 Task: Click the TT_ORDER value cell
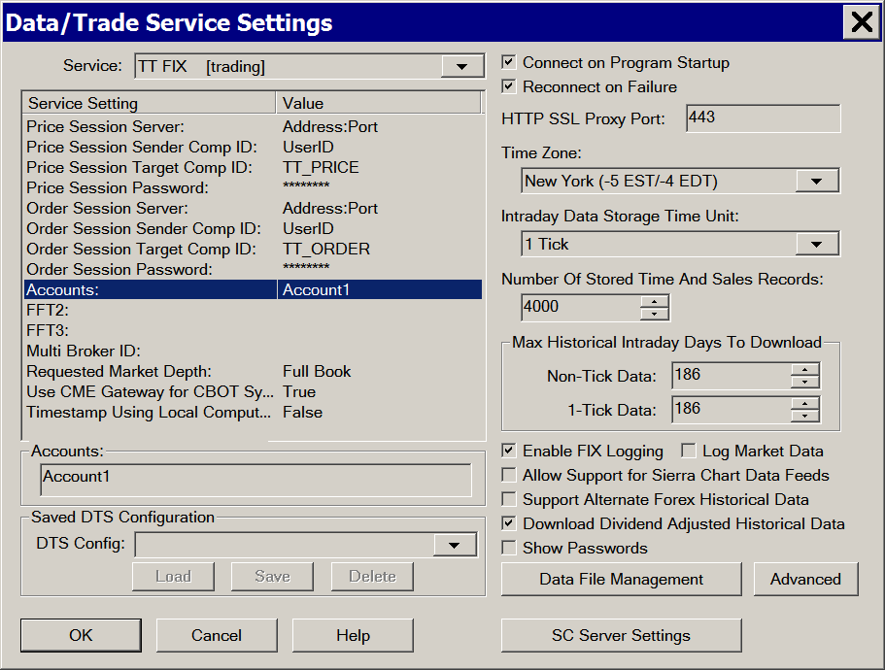click(326, 249)
